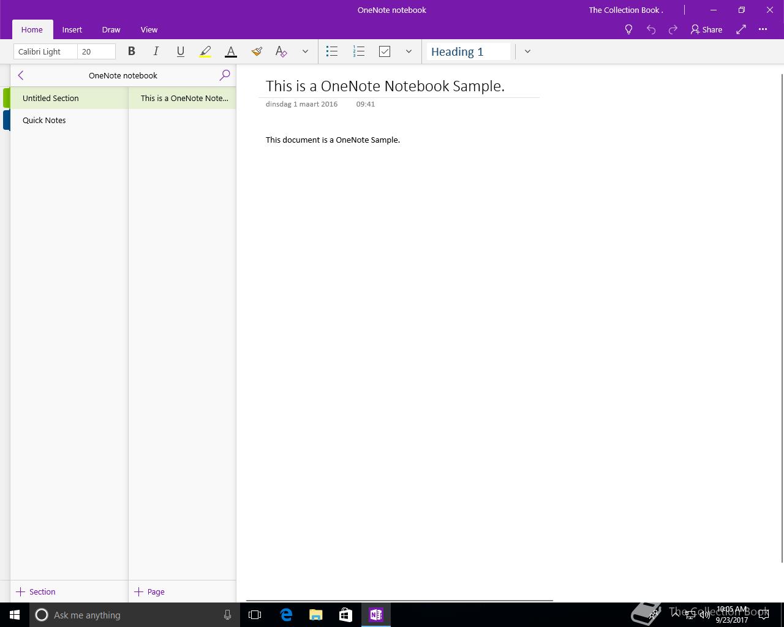The image size is (784, 627).
Task: Apply font color to text
Action: click(x=231, y=51)
